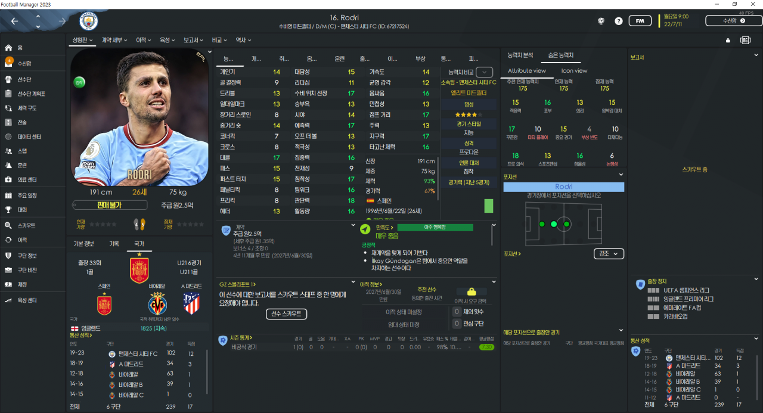
Task: Click the BG background toggle icon
Action: coord(745,40)
